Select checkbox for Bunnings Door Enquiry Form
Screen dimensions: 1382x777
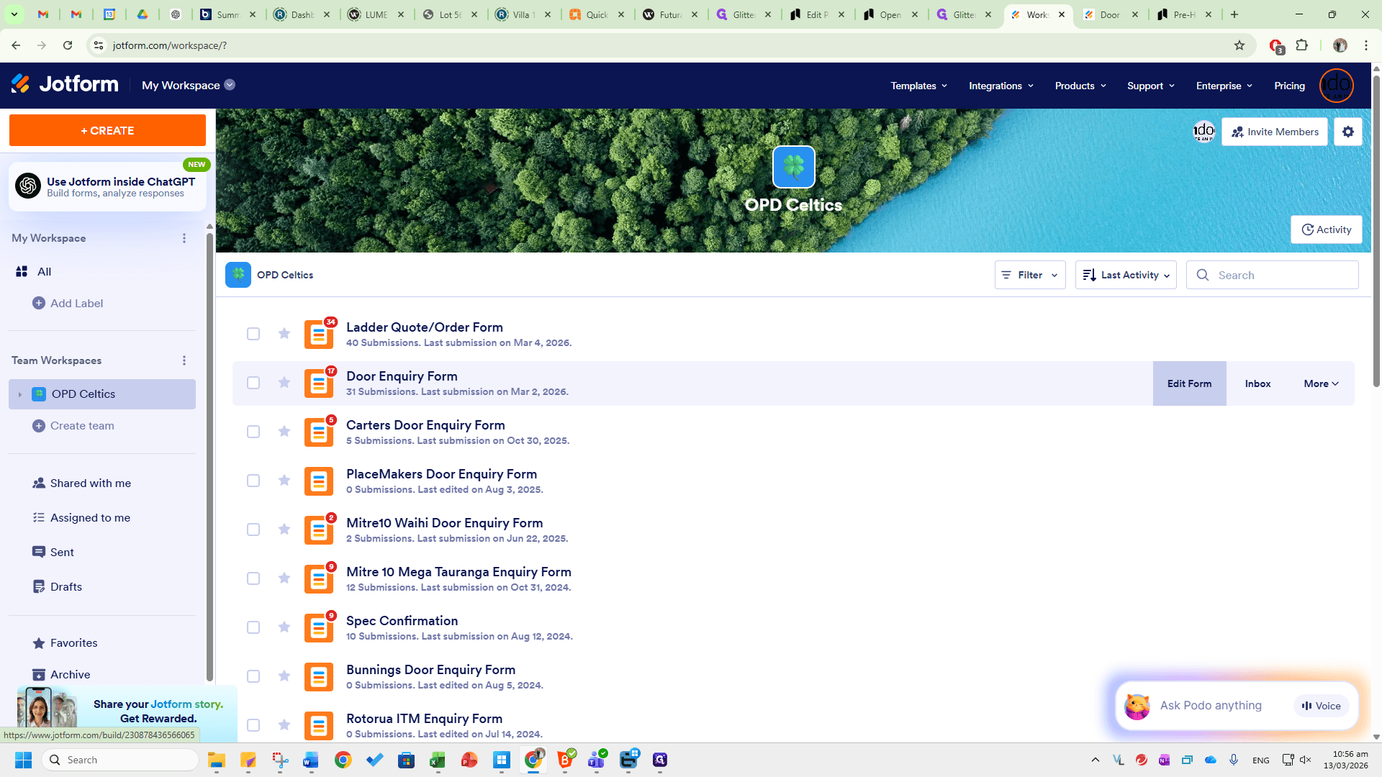[253, 676]
